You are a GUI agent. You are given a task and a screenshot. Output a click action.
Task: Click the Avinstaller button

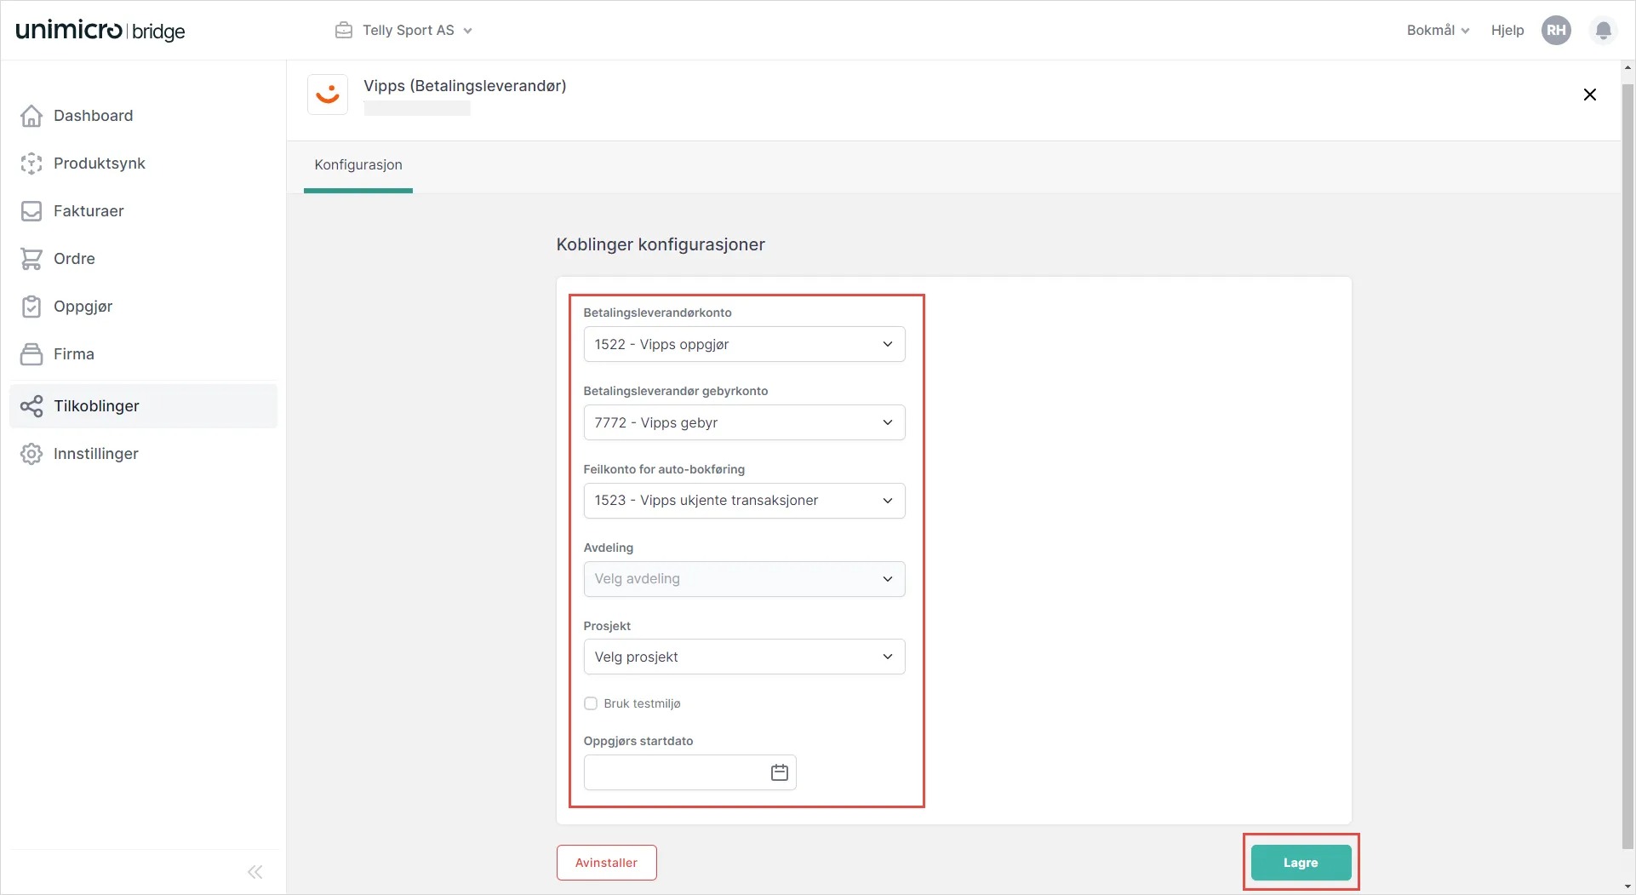tap(607, 863)
